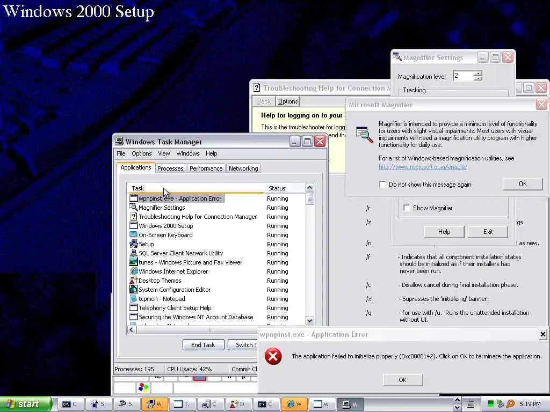Screen dimensions: 550x412
Task: Click Troubleshooting Help task's question mark icon
Action: coord(134,217)
